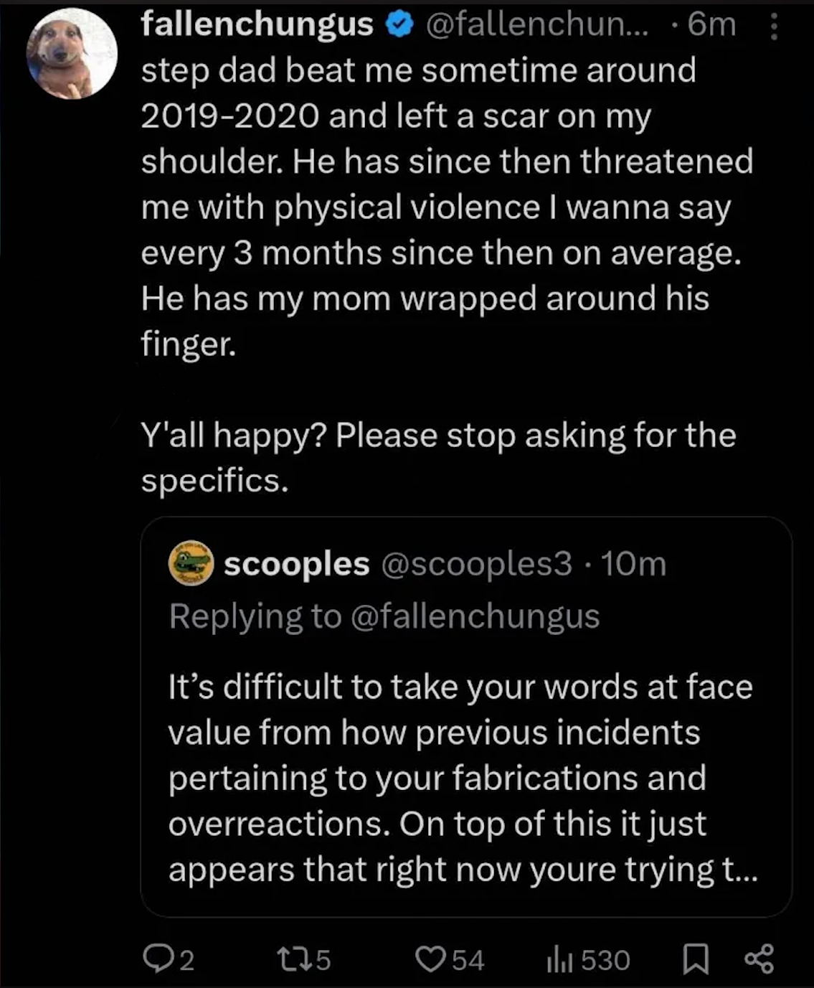814x988 pixels.
Task: Open fallenchungus dog profile picture
Action: 72,54
